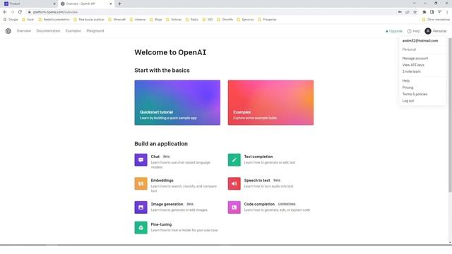Switch to the Product browser tab

[29, 4]
